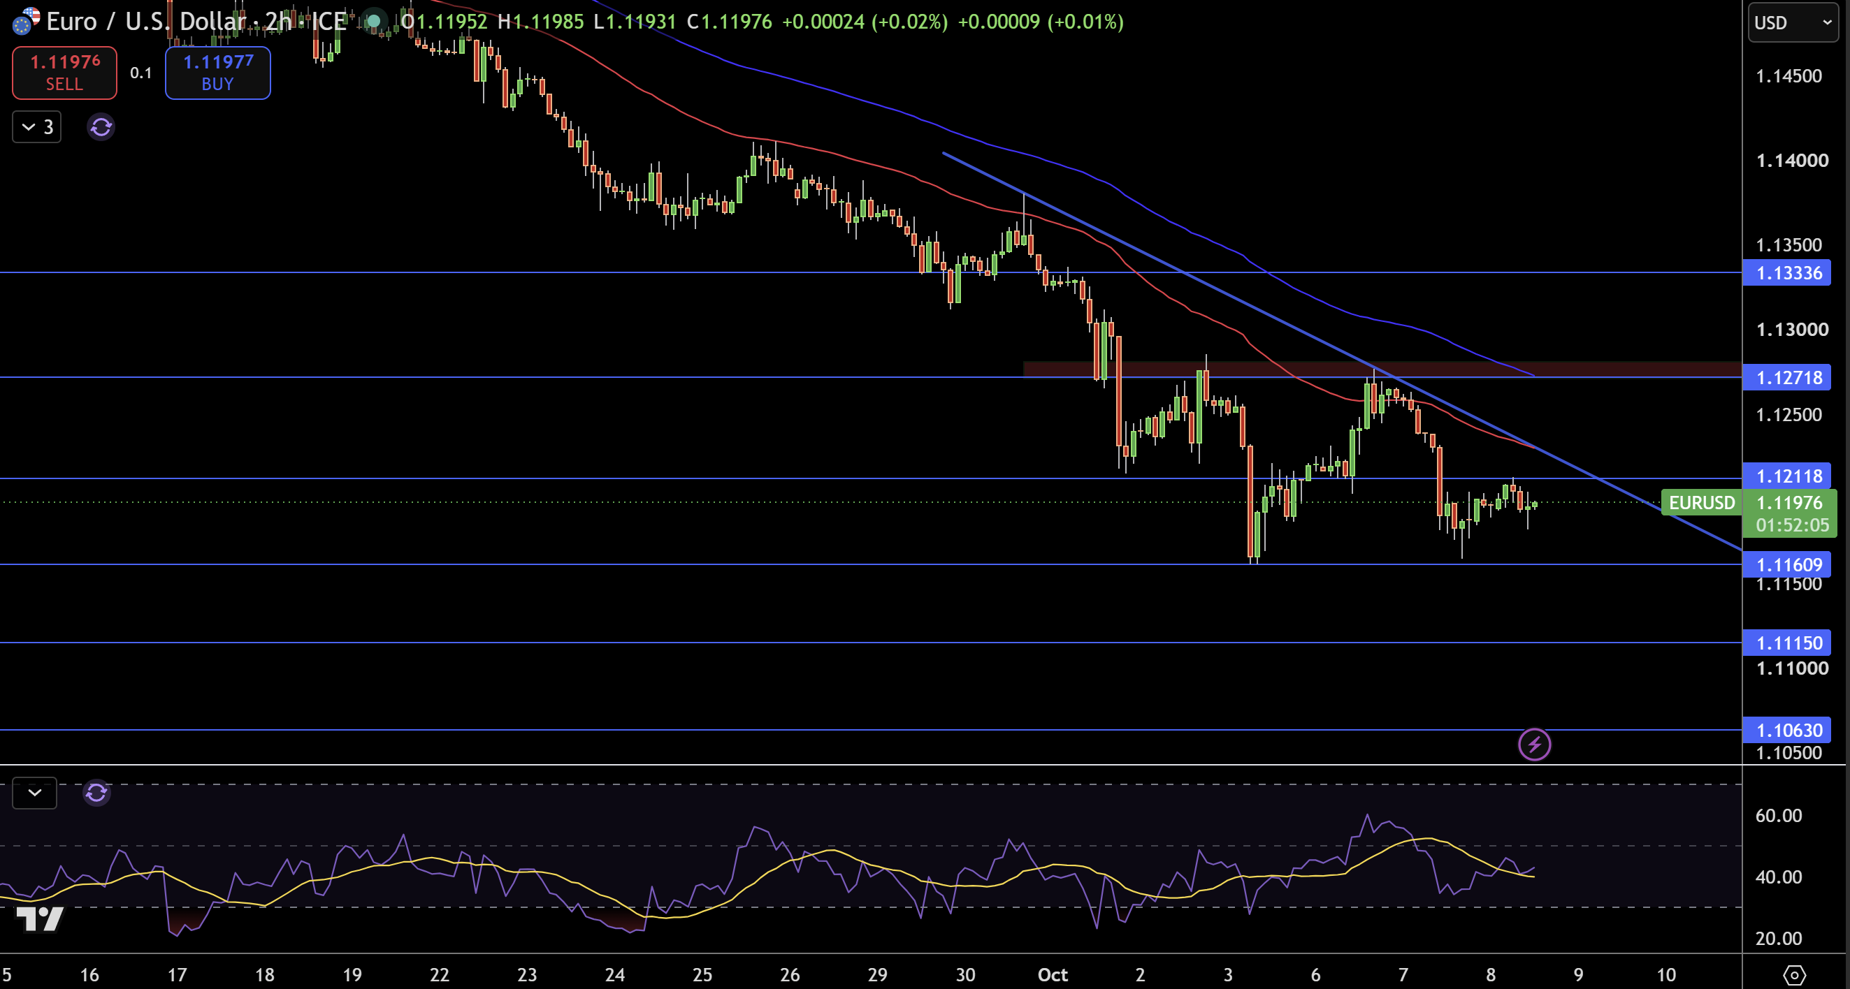The image size is (1850, 989).
Task: Click the 1.14500 price scale value
Action: click(x=1788, y=76)
